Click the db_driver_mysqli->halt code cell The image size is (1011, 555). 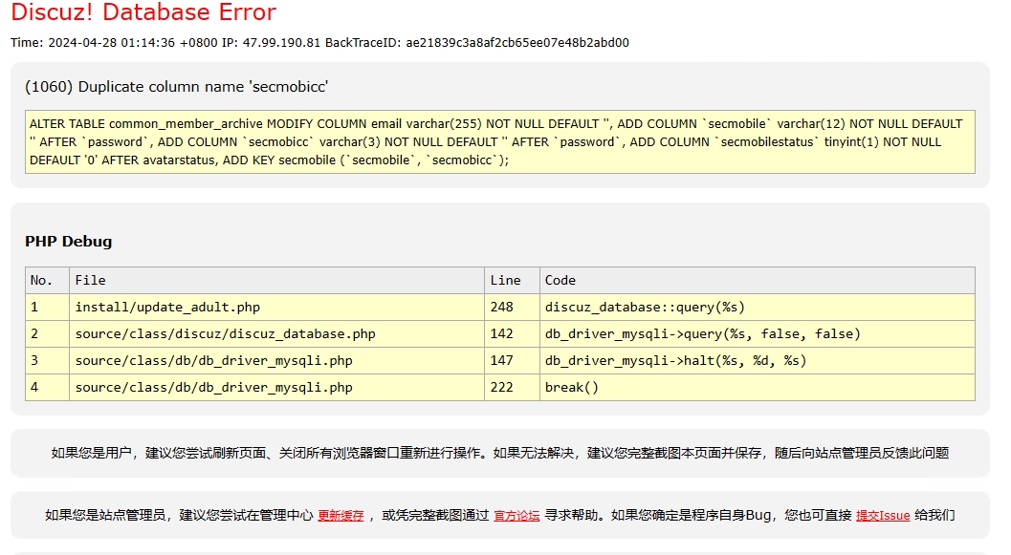[x=675, y=361]
